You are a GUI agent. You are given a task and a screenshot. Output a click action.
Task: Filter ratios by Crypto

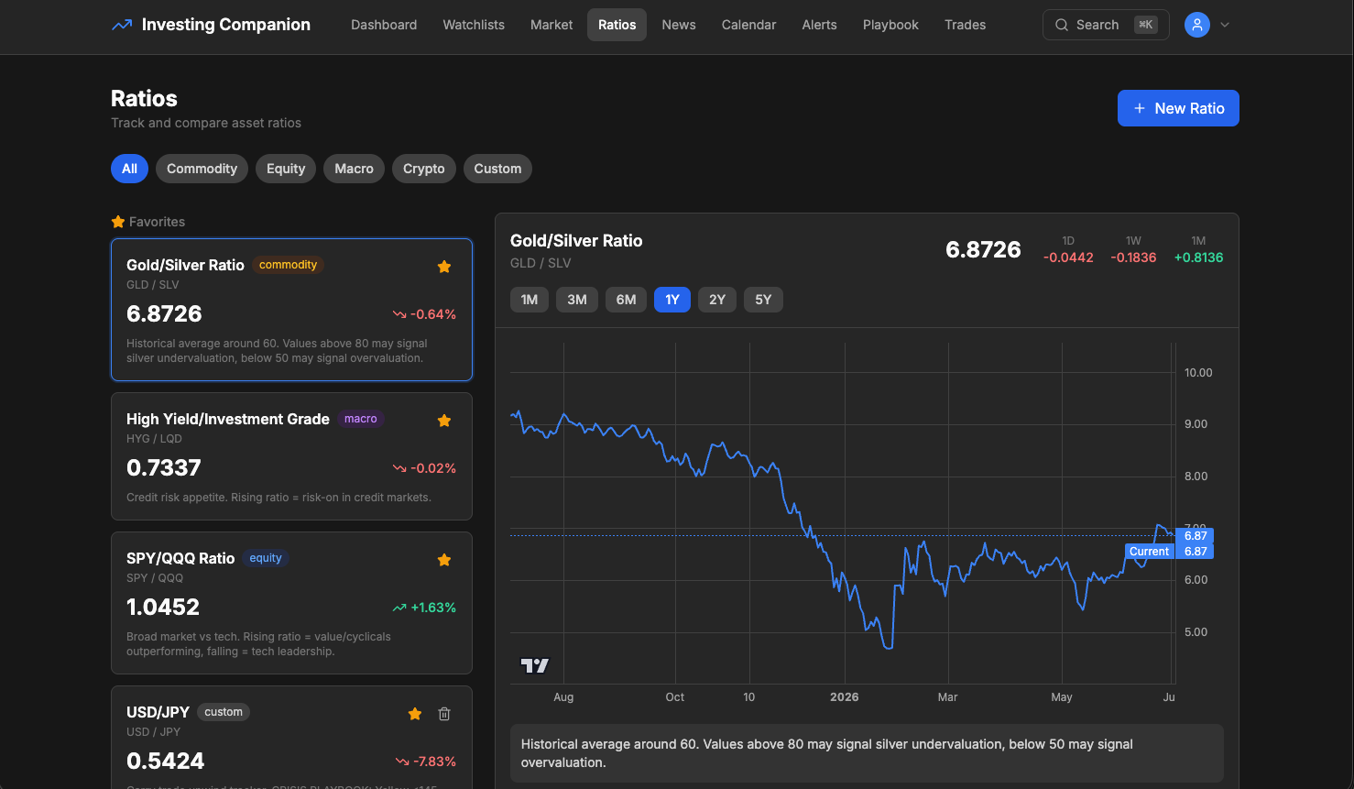coord(423,169)
